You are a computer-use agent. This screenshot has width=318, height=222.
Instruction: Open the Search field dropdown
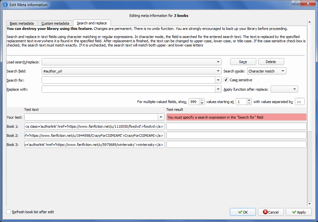218,71
